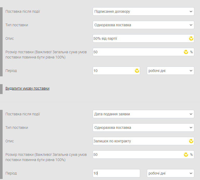
Task: Click the yellow checkmark in the delivery size field under '50% від партії'
Action: point(186,52)
